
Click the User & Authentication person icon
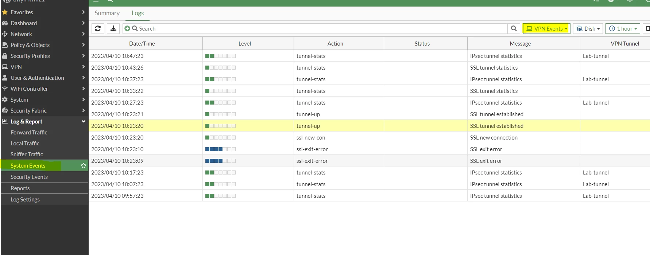coord(5,78)
